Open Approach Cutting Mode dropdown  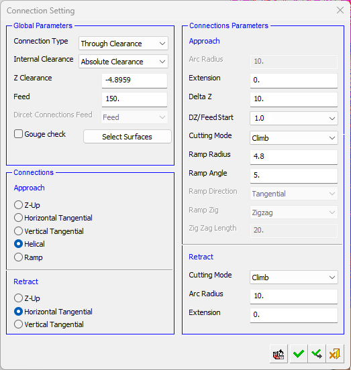click(293, 138)
